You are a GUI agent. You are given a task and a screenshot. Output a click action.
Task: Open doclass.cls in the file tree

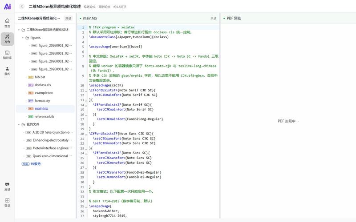coord(43,85)
